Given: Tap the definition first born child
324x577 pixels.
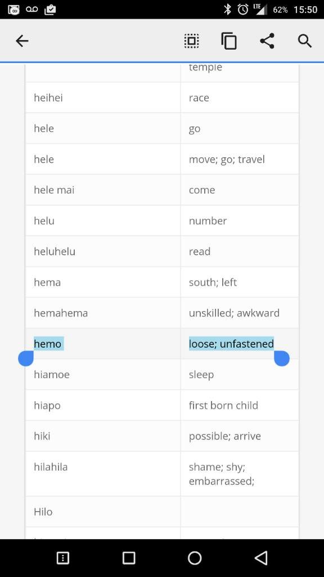Looking at the screenshot, I should [223, 405].
